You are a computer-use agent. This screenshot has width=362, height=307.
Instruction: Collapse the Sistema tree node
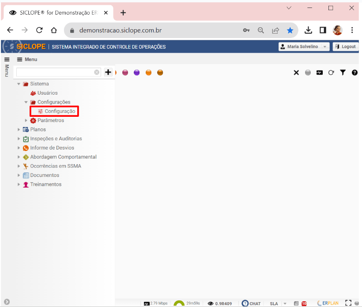(19, 84)
